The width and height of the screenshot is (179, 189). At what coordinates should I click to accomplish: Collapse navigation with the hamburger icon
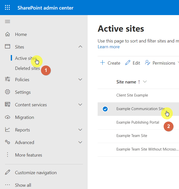(8, 21)
